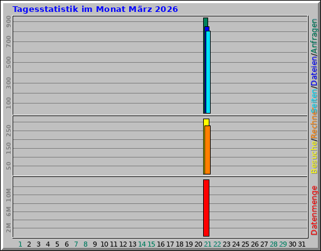Click the 250 y-axis value
This screenshot has width=321, height=251.
pos(9,131)
